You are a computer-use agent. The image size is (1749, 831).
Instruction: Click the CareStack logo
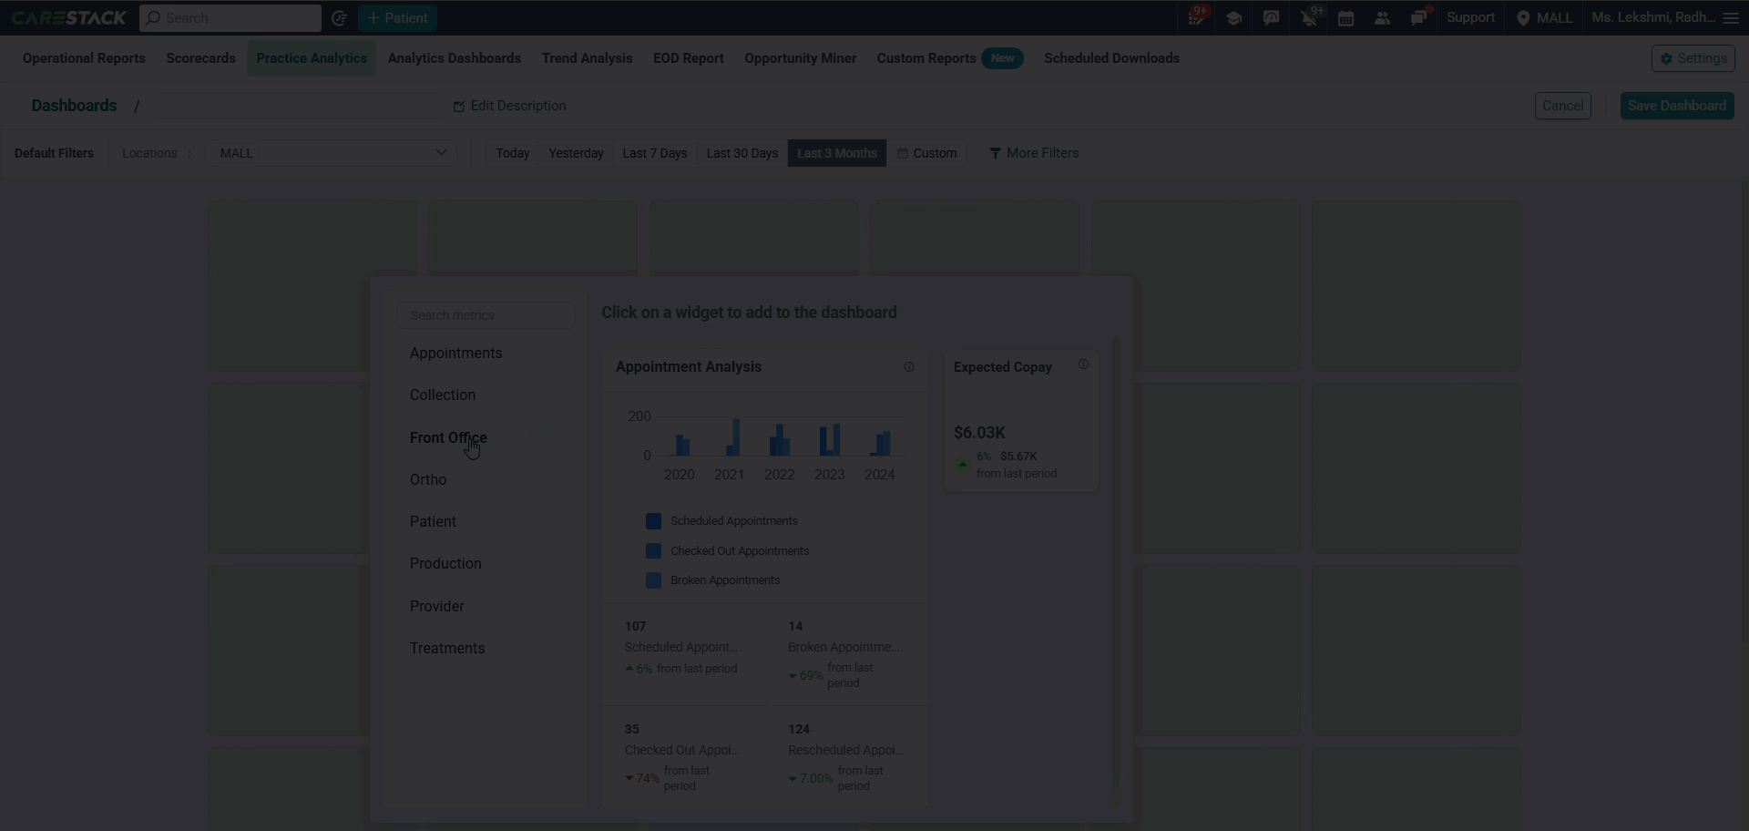click(69, 18)
